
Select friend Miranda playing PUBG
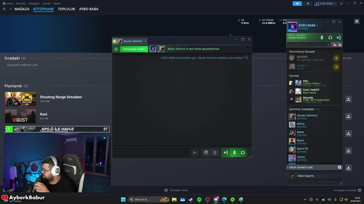pyautogui.click(x=314, y=99)
